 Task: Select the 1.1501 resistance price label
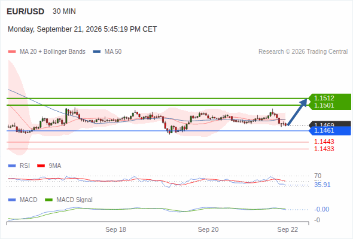click(x=324, y=105)
